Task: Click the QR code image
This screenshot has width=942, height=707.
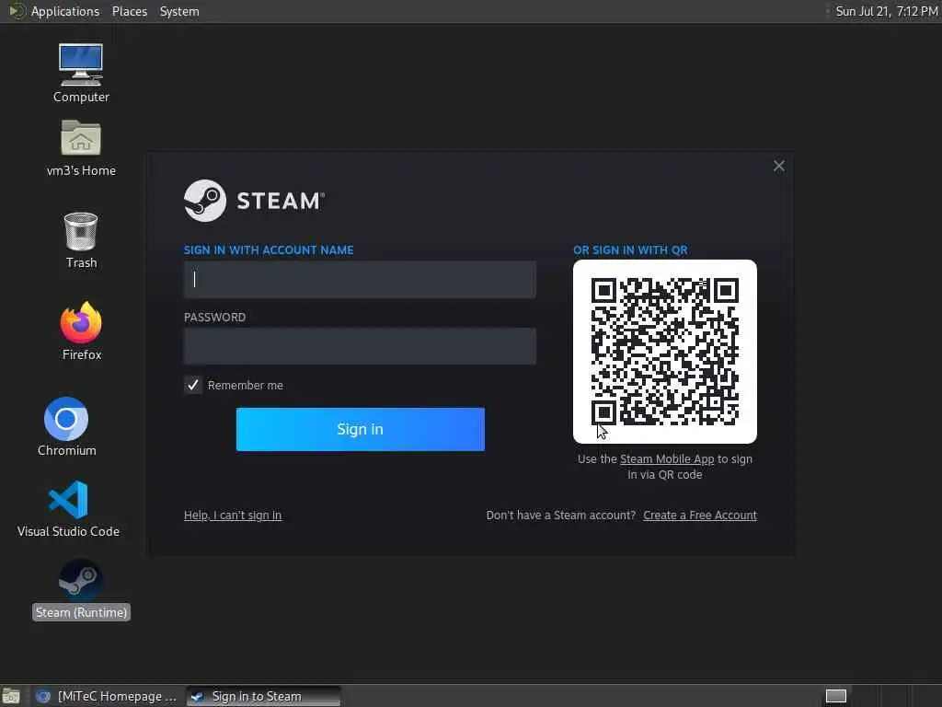Action: coord(664,352)
